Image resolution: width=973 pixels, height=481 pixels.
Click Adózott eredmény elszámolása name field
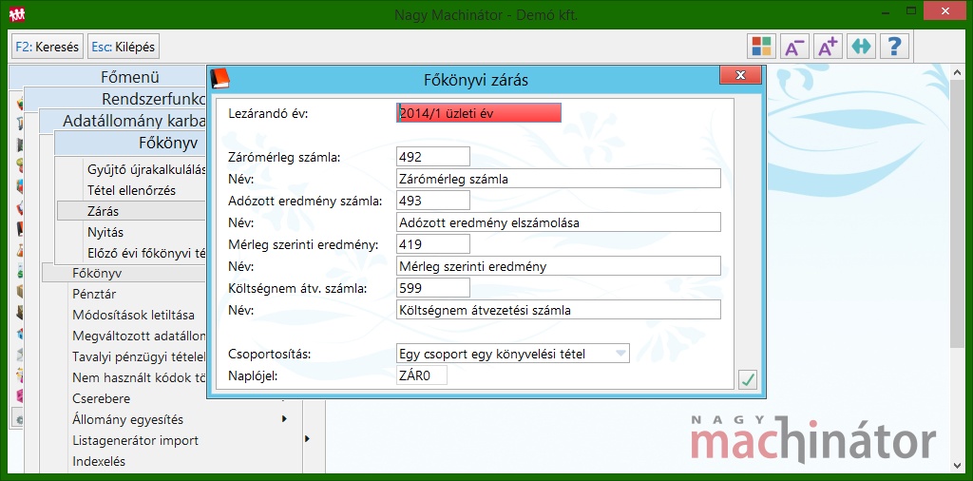pyautogui.click(x=559, y=221)
